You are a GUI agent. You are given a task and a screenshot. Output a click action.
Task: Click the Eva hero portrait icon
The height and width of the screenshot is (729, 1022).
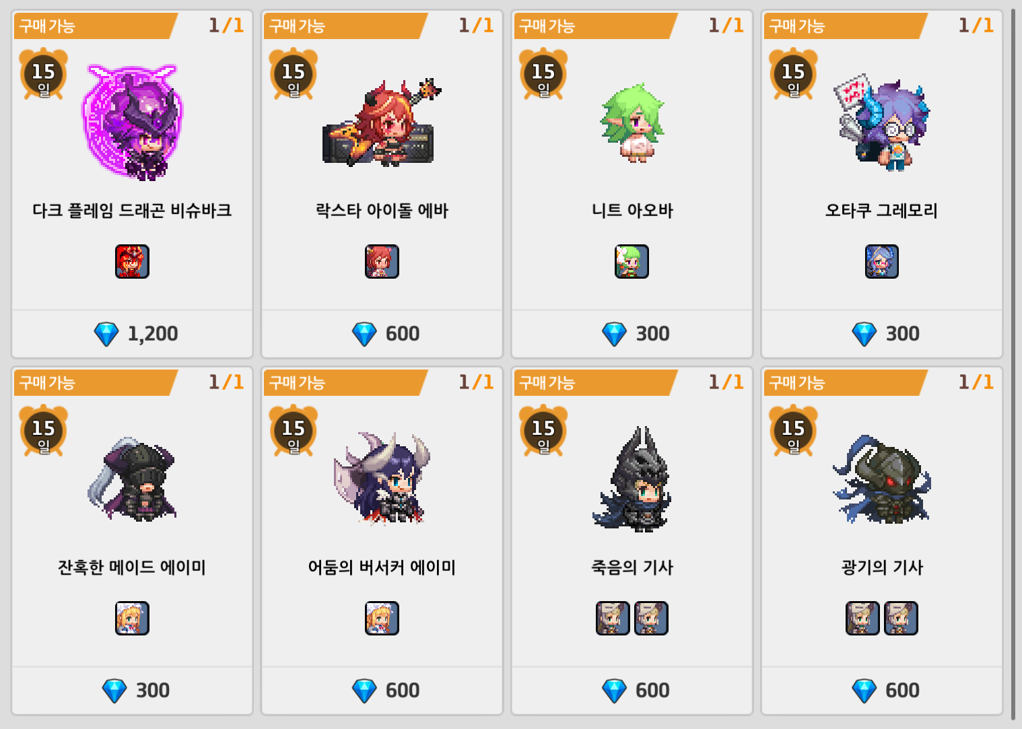[382, 261]
